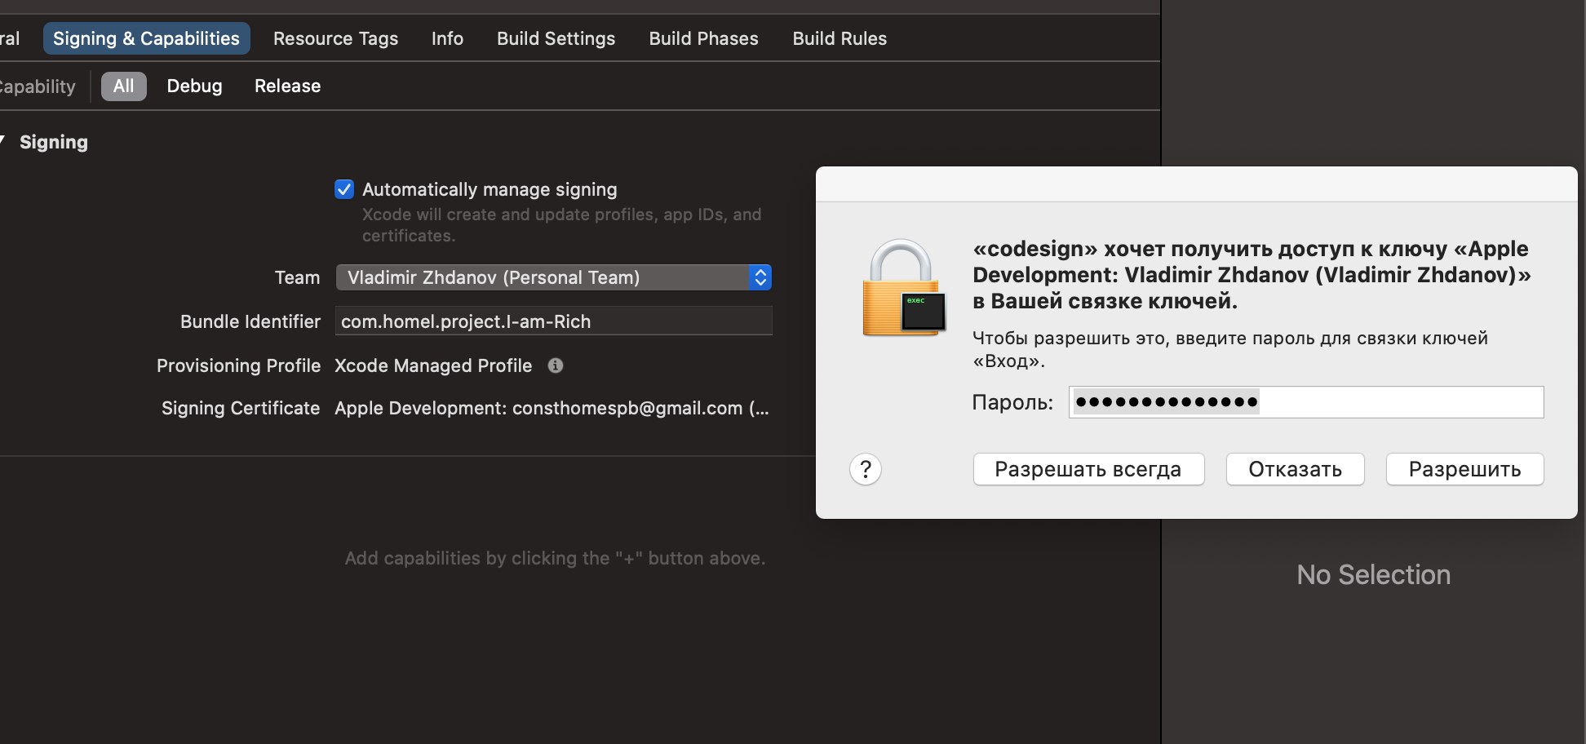The image size is (1586, 744).
Task: Click Xcode Managed Profile text
Action: [433, 365]
